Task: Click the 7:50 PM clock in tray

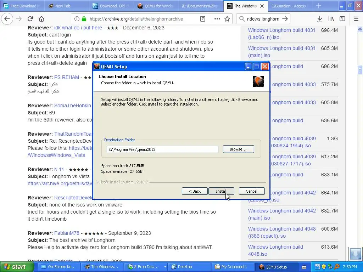Action: [350, 267]
